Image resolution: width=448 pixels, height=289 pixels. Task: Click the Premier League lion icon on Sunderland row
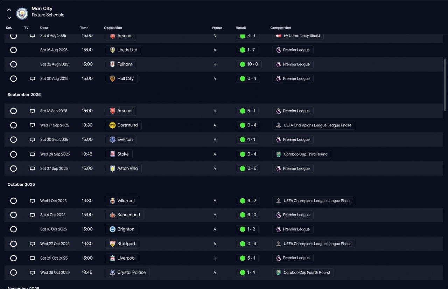pos(278,215)
